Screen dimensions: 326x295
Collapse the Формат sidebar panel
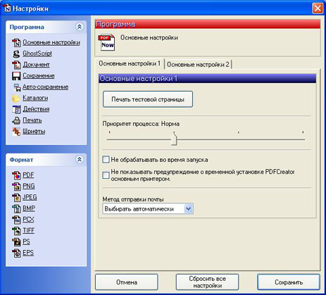coord(80,160)
